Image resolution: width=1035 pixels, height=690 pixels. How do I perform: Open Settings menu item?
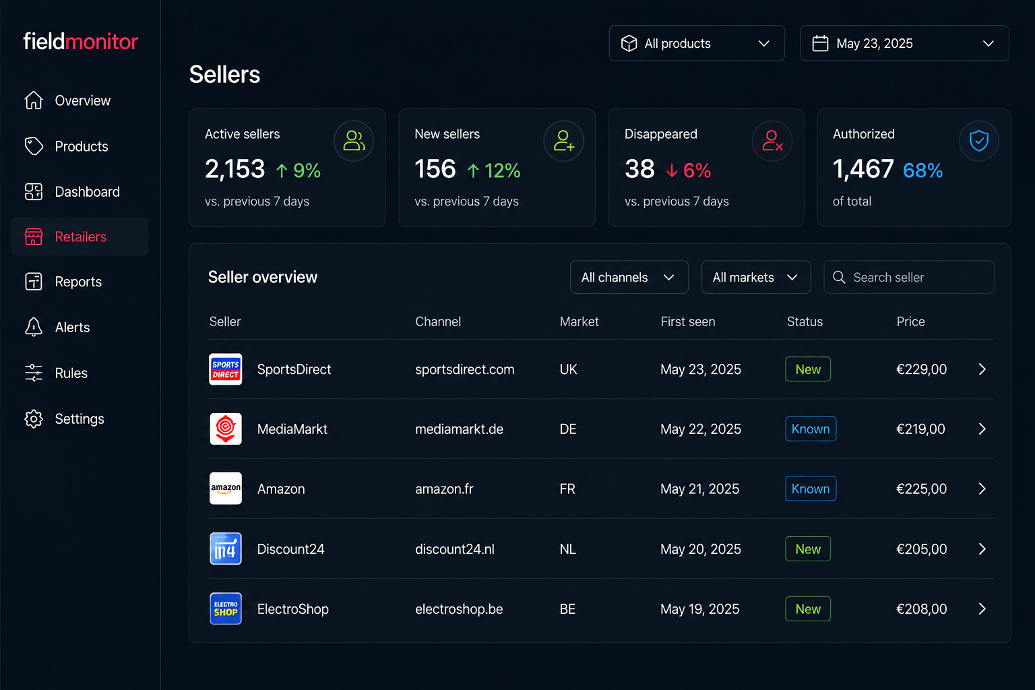(x=80, y=419)
